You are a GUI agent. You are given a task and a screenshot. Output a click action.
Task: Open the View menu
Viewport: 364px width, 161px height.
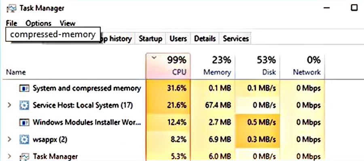click(x=67, y=23)
